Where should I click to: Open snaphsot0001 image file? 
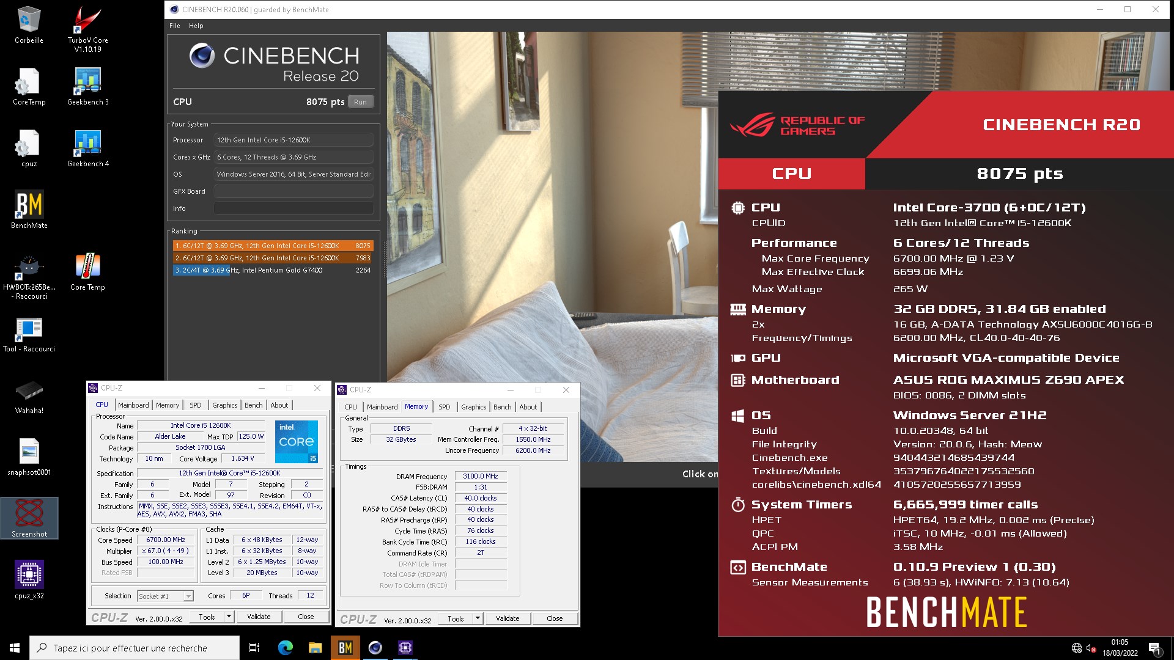coord(29,457)
